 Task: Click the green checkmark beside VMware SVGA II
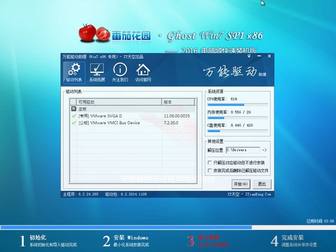click(74, 115)
